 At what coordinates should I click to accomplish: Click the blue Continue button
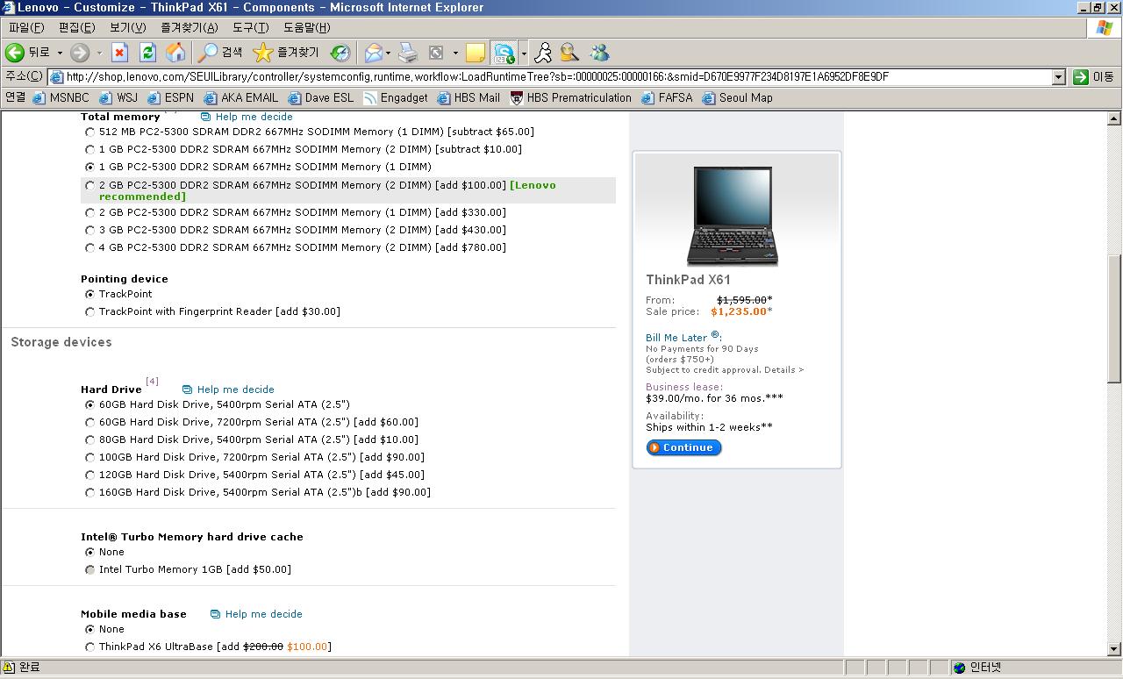(x=683, y=447)
